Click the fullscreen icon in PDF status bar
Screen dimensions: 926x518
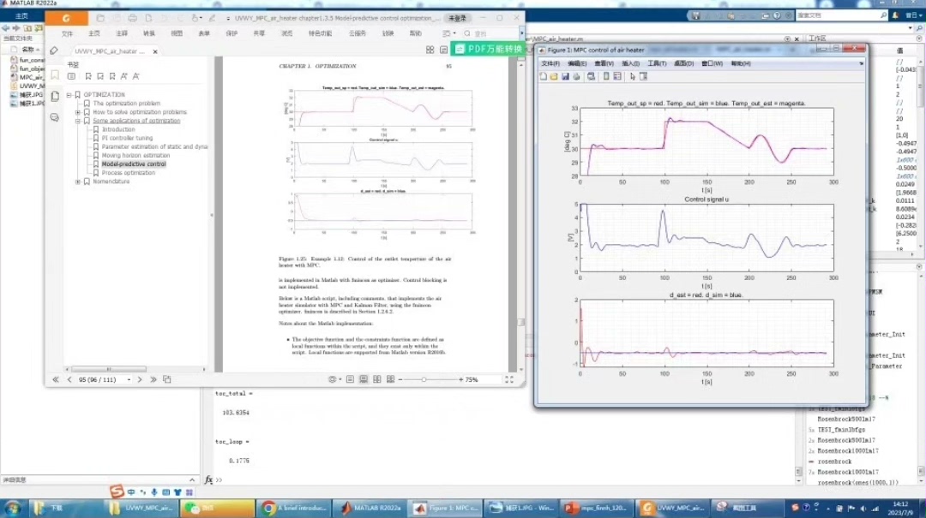[509, 380]
